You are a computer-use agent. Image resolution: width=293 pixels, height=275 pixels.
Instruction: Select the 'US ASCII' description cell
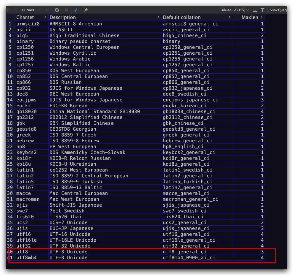[x=105, y=30]
